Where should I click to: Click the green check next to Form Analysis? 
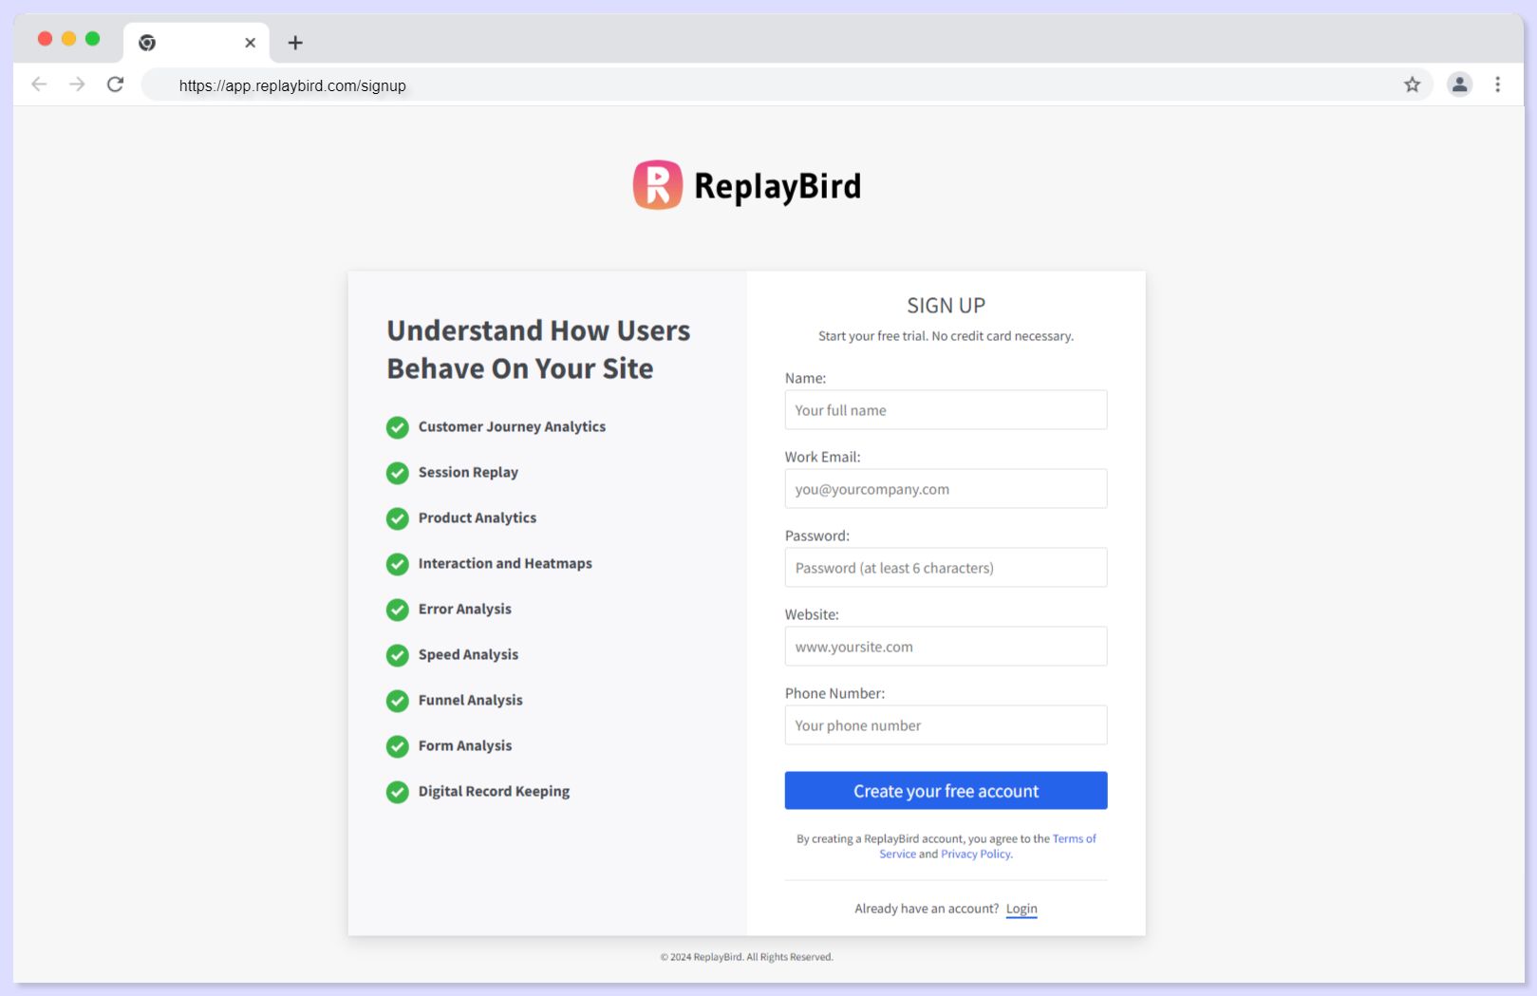pyautogui.click(x=398, y=746)
